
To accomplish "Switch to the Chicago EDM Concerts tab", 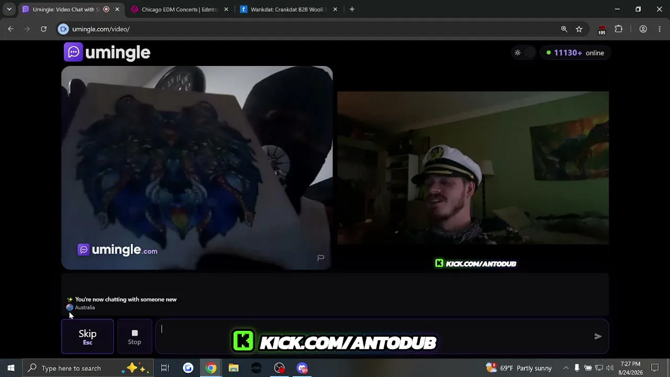I will click(x=180, y=9).
